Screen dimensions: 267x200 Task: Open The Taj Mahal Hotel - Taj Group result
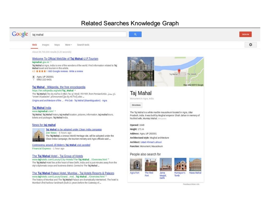58,156
